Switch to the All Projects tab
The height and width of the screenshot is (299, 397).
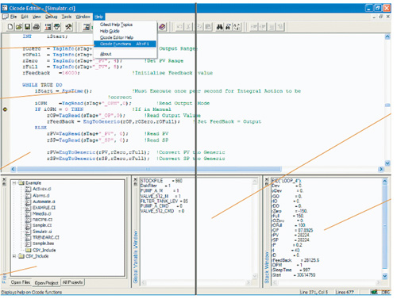coord(72,282)
